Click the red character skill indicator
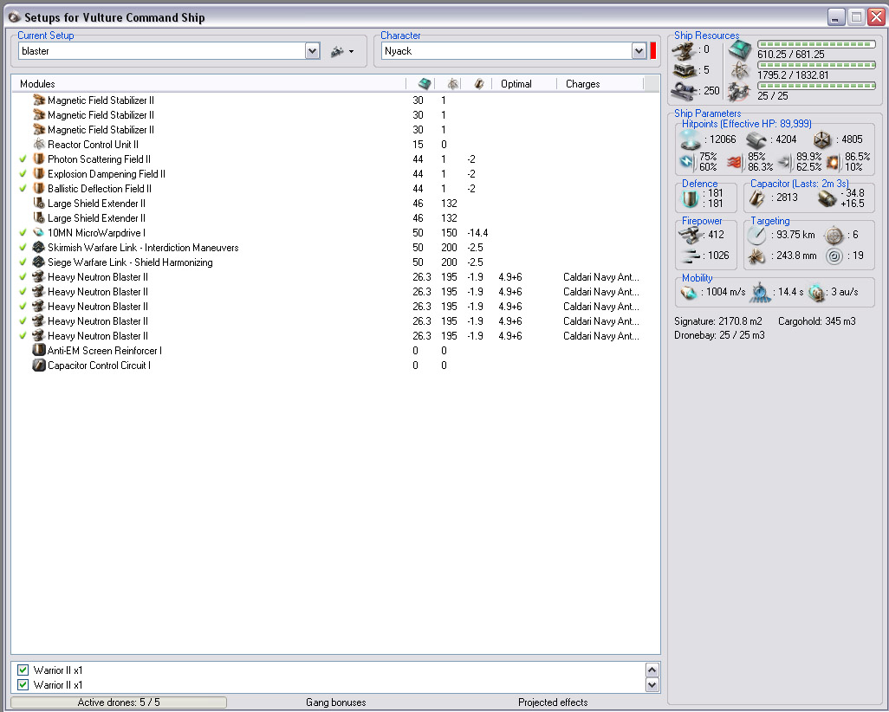Image resolution: width=889 pixels, height=712 pixels. (653, 51)
